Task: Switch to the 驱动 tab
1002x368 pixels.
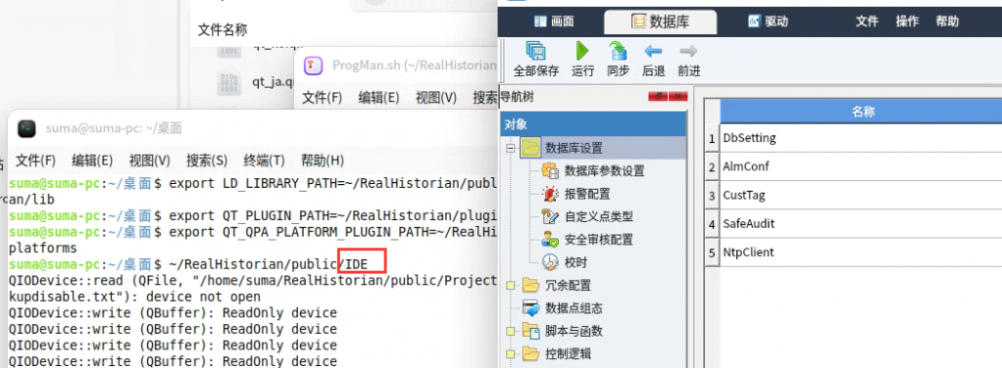Action: [x=768, y=22]
